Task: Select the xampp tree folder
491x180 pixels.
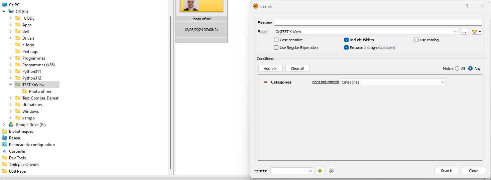Action: (x=28, y=118)
